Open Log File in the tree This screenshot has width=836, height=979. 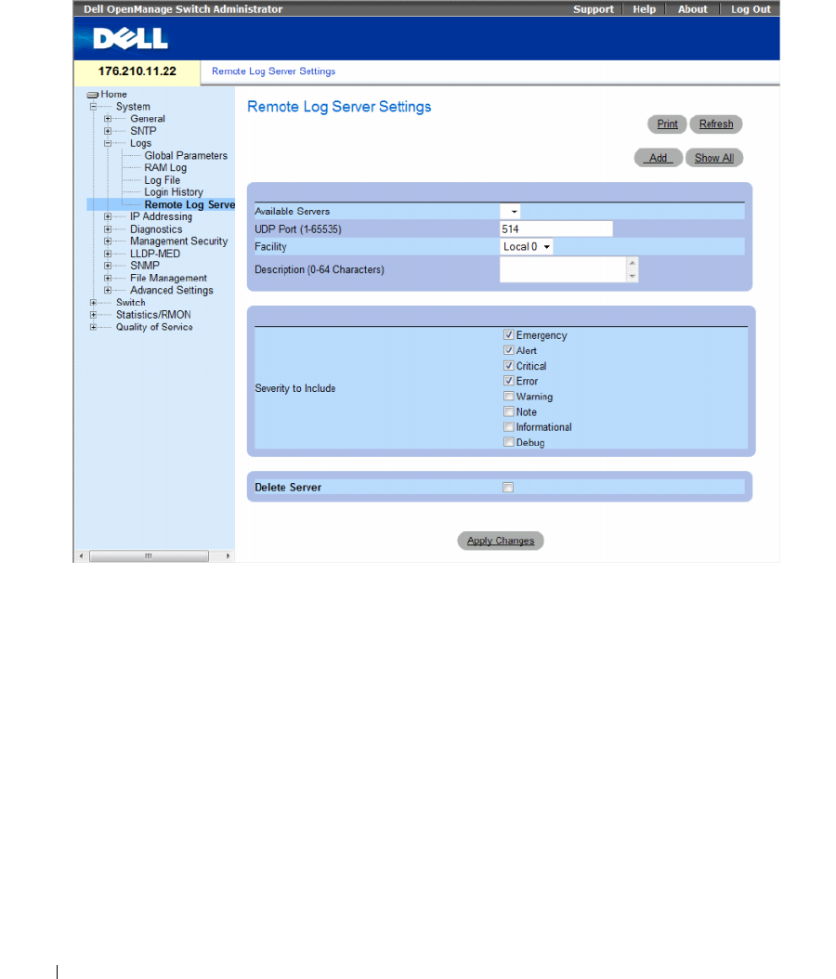[x=163, y=180]
